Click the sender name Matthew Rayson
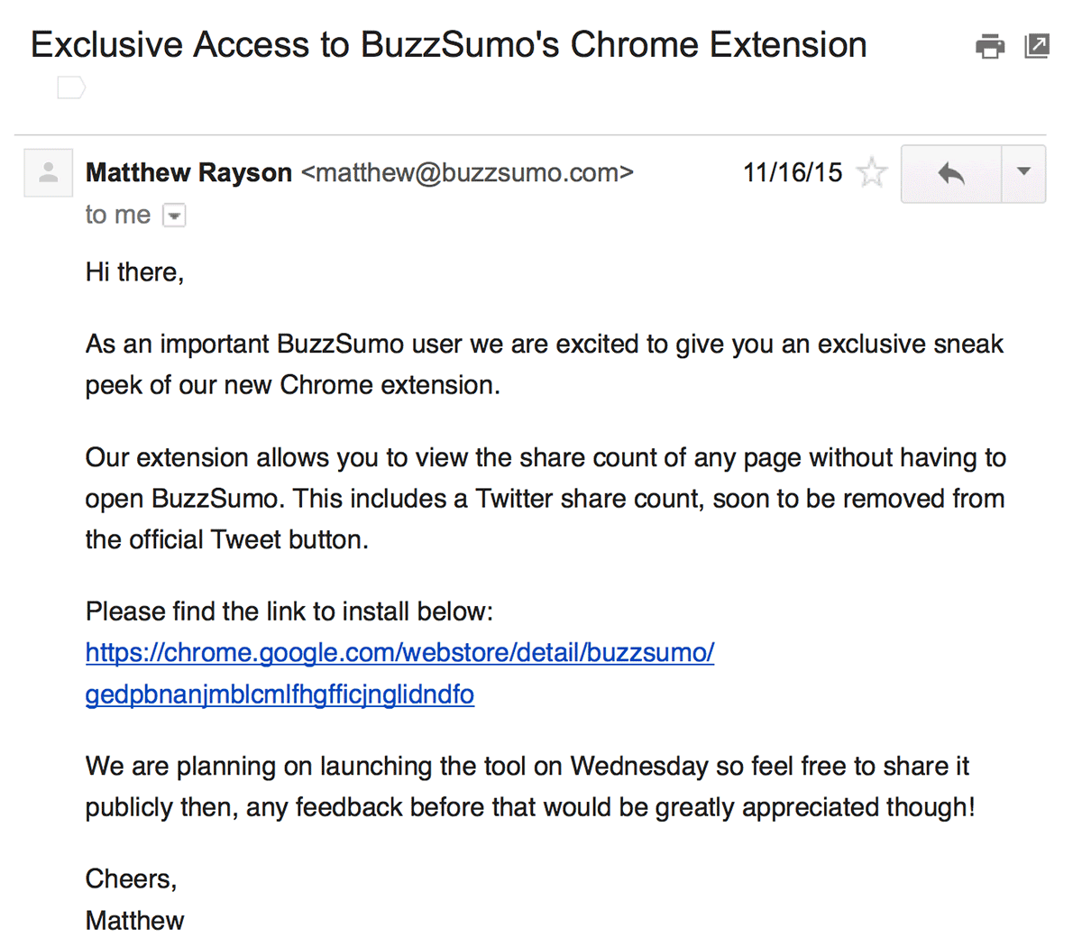This screenshot has width=1082, height=947. point(188,172)
